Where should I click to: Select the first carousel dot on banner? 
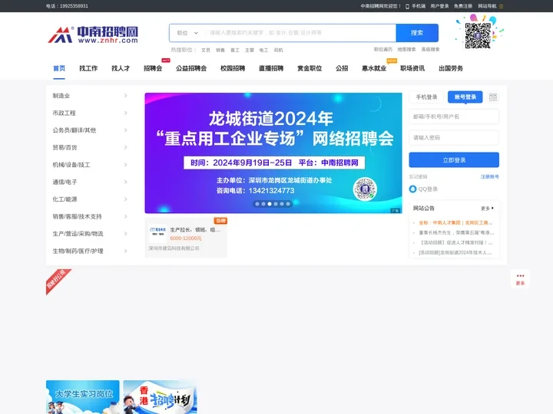(257, 204)
